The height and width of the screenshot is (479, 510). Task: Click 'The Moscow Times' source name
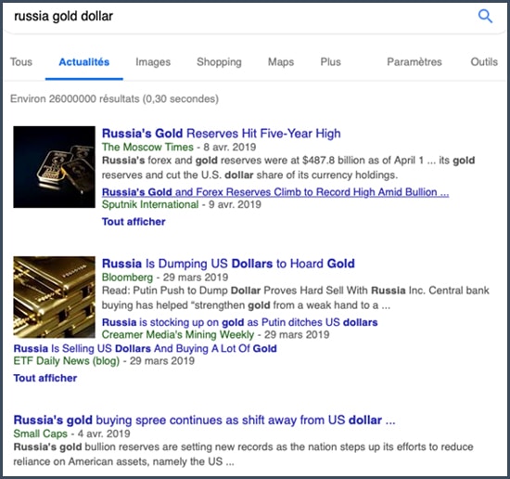pos(147,147)
